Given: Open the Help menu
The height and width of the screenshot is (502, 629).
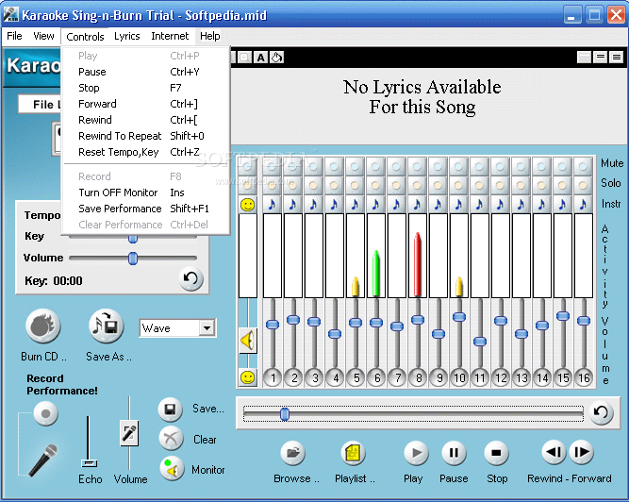Looking at the screenshot, I should [x=209, y=36].
